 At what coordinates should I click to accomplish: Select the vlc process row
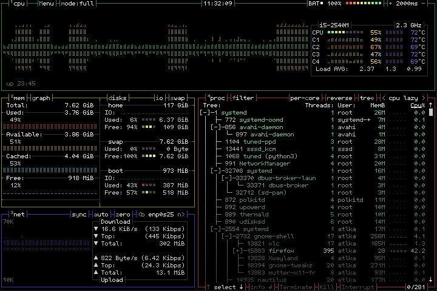pyautogui.click(x=313, y=243)
